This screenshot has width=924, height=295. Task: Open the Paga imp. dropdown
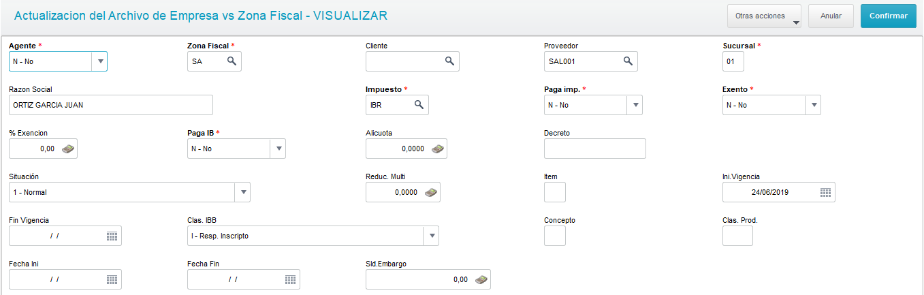coord(635,105)
